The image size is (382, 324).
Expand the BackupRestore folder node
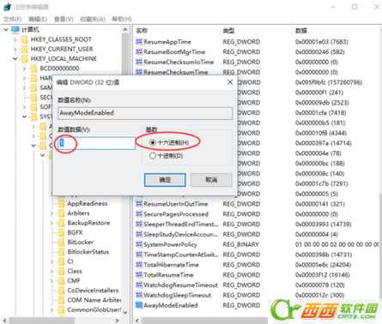coord(52,223)
